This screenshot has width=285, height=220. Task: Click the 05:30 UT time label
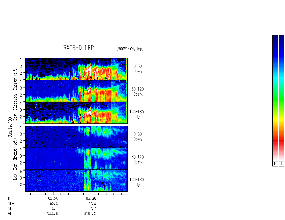click(x=91, y=198)
